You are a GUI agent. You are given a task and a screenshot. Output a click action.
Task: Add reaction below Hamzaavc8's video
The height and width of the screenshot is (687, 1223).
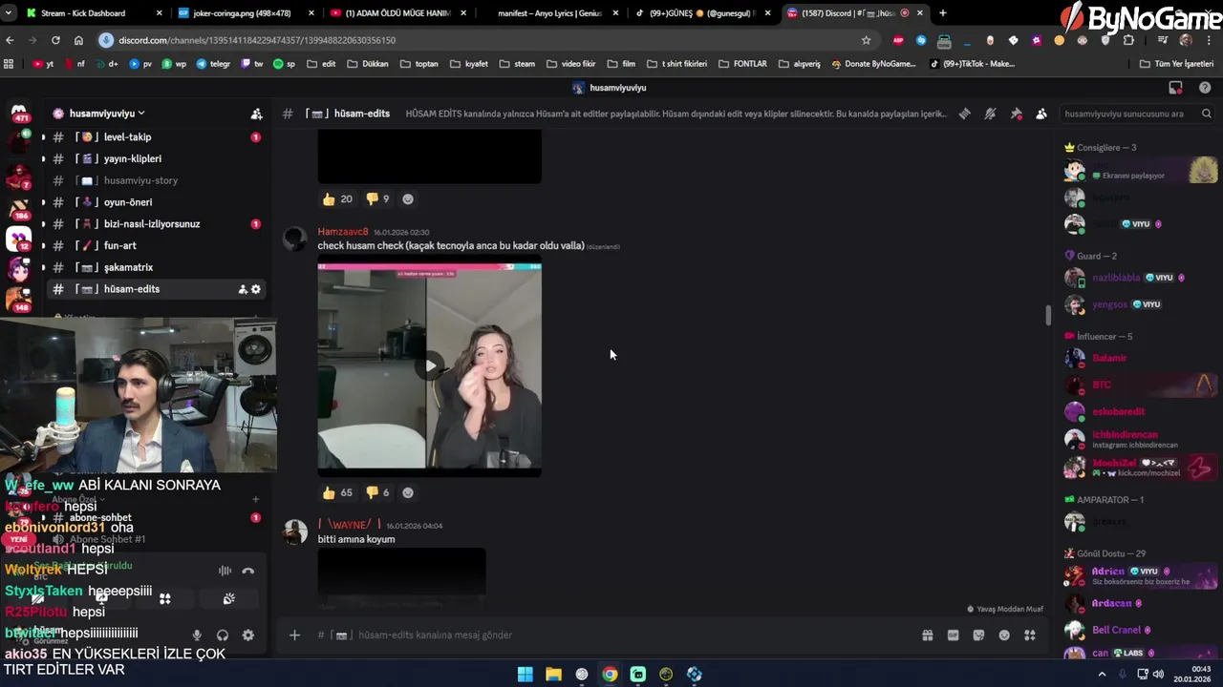[x=408, y=492]
